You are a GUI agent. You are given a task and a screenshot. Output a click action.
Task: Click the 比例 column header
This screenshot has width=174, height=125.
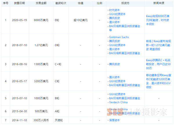click(99, 3)
